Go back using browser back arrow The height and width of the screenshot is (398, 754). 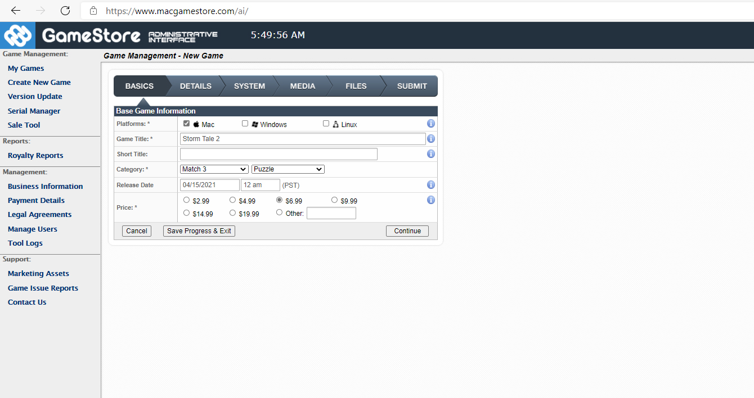[x=16, y=11]
